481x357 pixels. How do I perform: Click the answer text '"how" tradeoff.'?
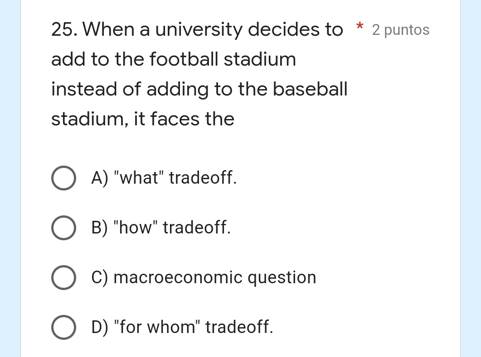[x=172, y=227]
